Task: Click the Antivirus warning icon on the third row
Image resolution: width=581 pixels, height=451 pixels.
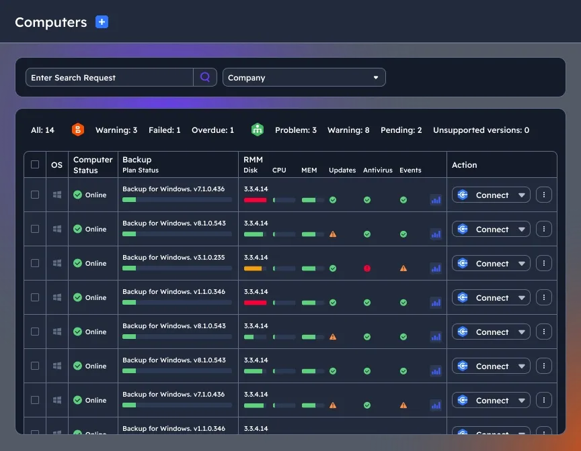Action: [403, 268]
